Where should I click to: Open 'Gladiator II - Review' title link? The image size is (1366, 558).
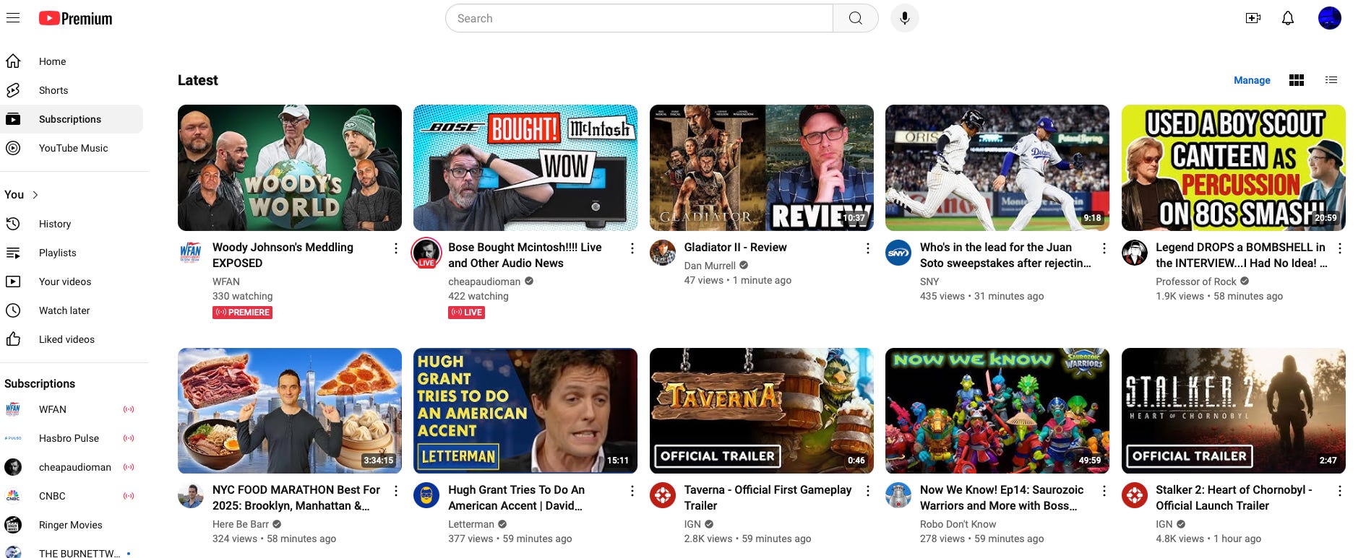tap(735, 248)
